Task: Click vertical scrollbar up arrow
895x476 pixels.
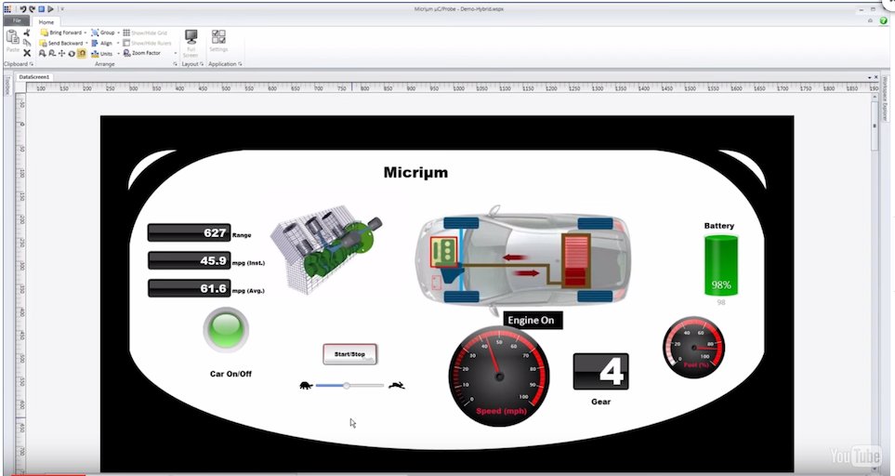Action: [875, 99]
